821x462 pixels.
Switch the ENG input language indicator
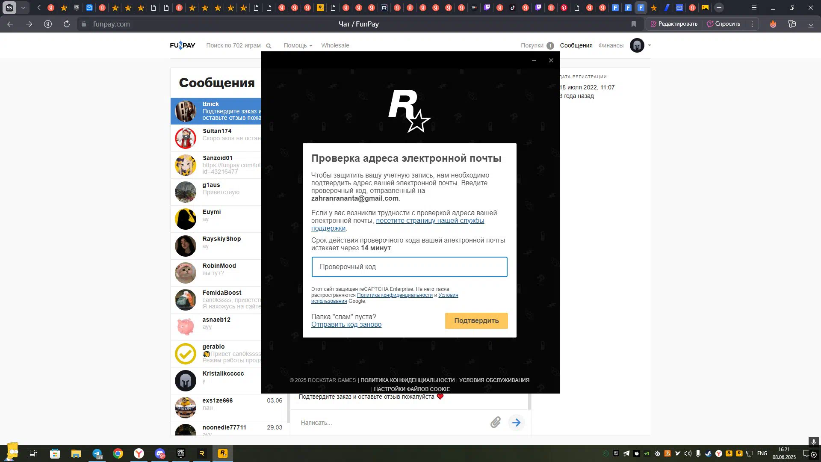point(762,453)
